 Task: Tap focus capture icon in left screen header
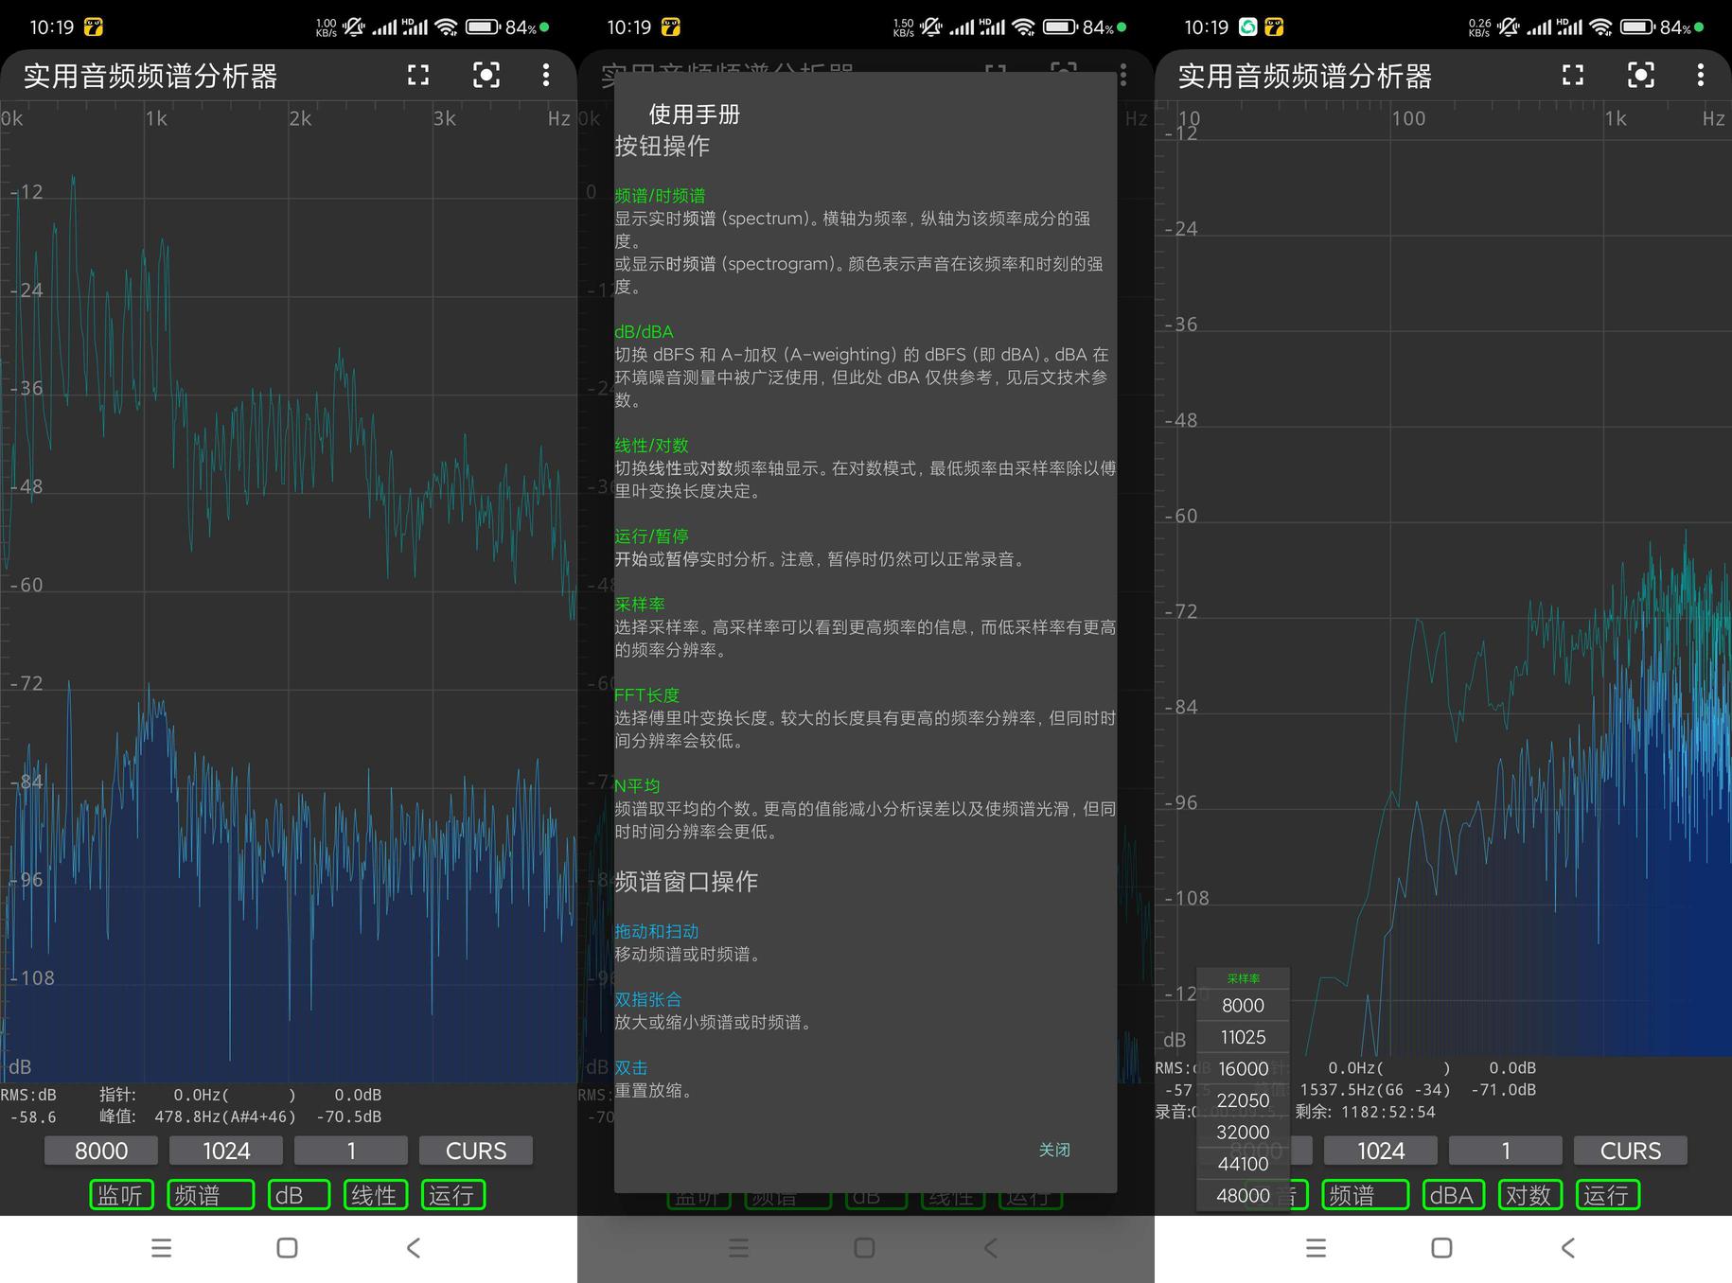[x=486, y=76]
